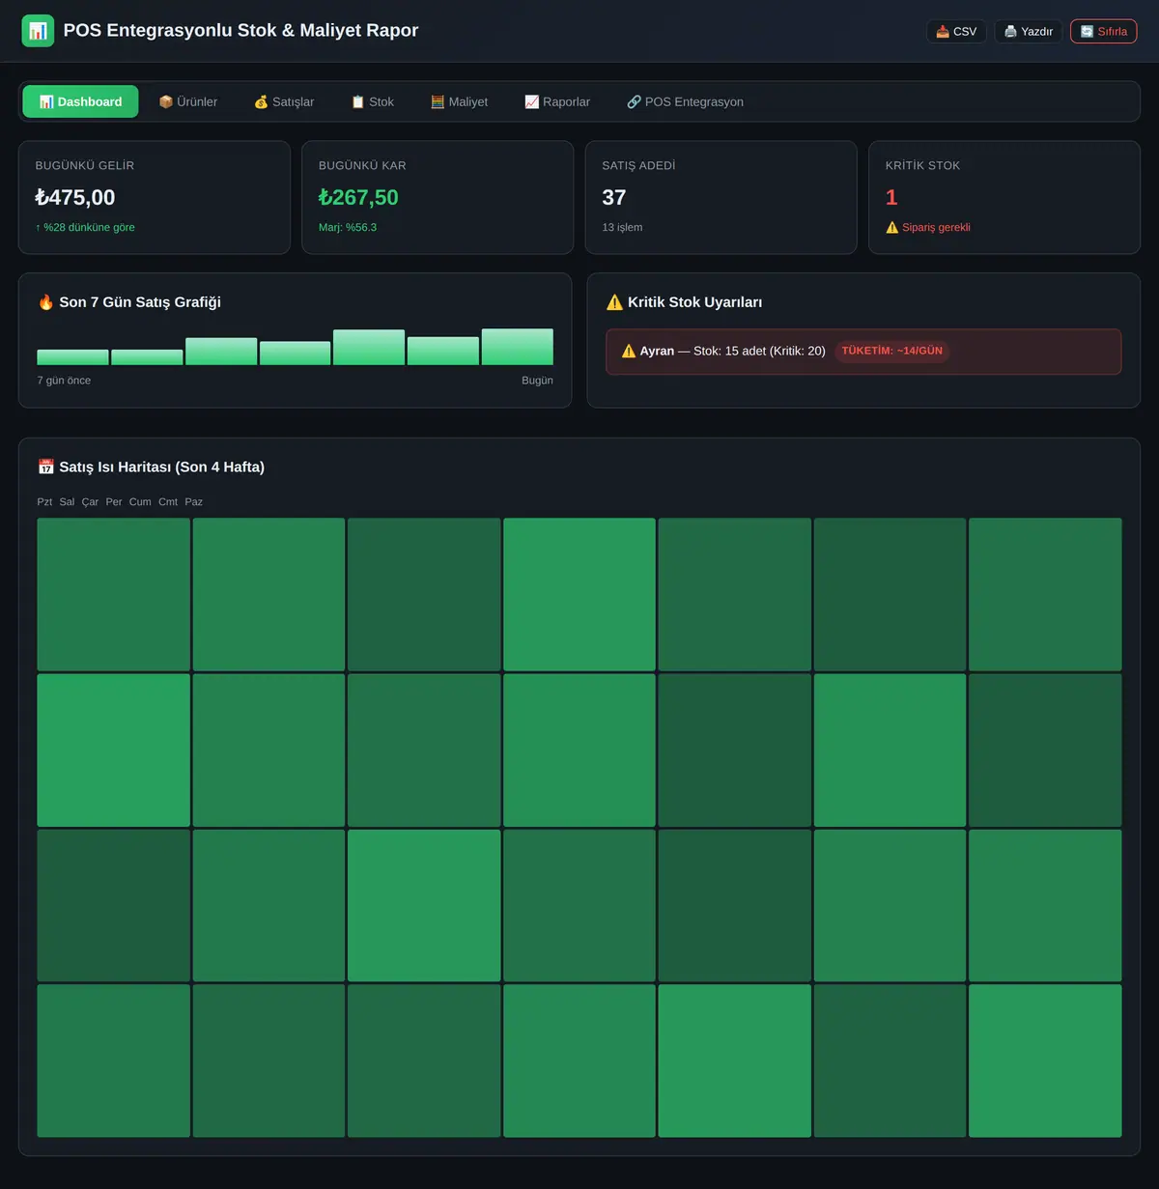This screenshot has height=1189, width=1159.
Task: Click the Paz day label
Action: [x=194, y=502]
